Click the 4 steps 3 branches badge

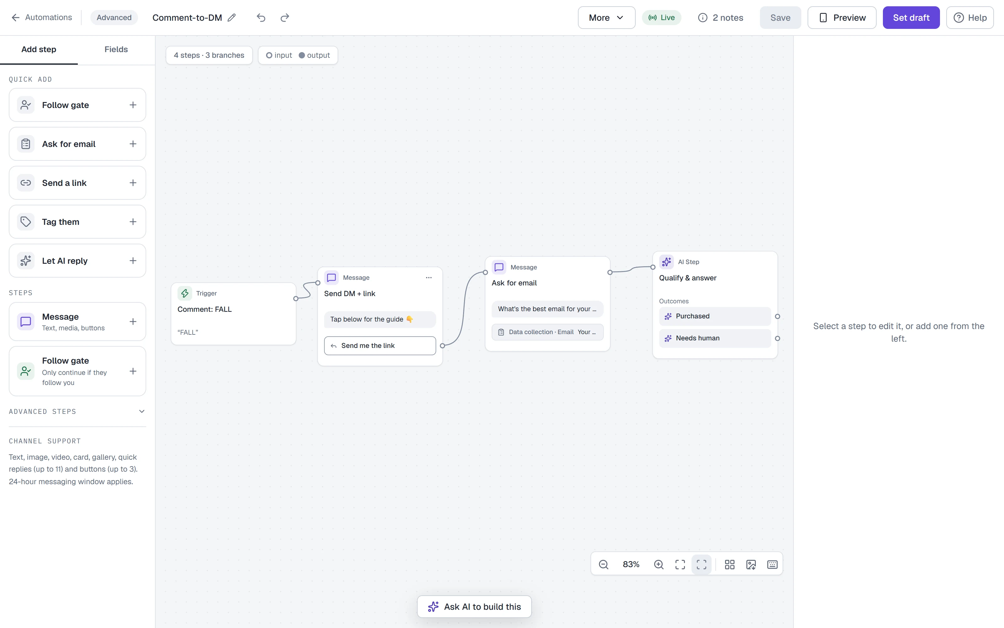coord(209,55)
